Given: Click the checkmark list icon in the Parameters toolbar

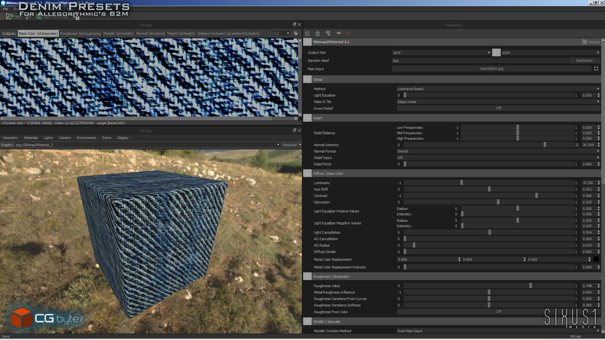Looking at the screenshot, I should point(328,33).
